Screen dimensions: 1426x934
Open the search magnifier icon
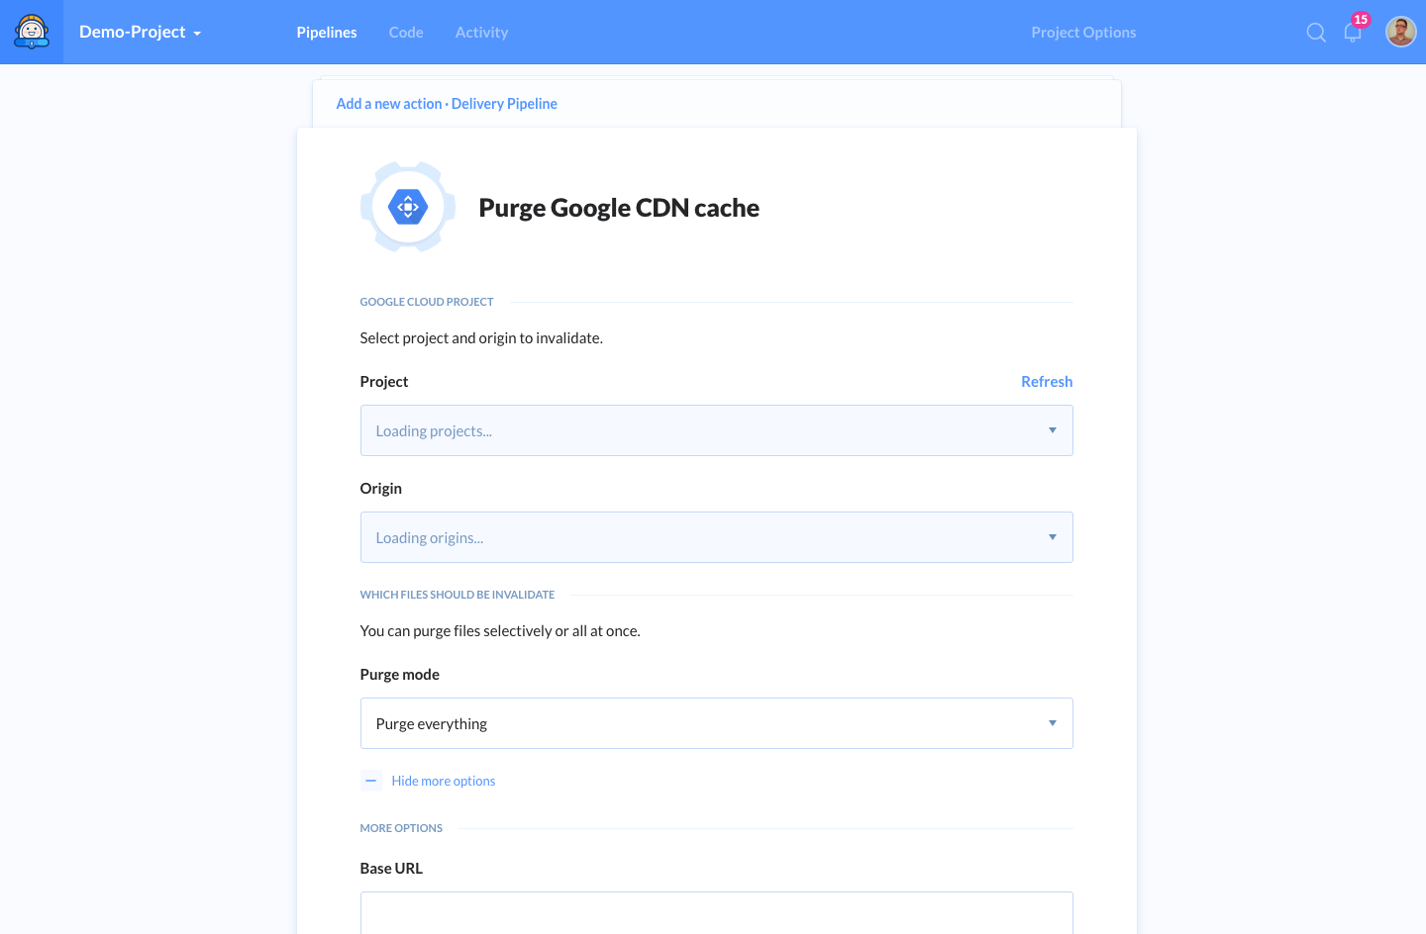[x=1316, y=33]
